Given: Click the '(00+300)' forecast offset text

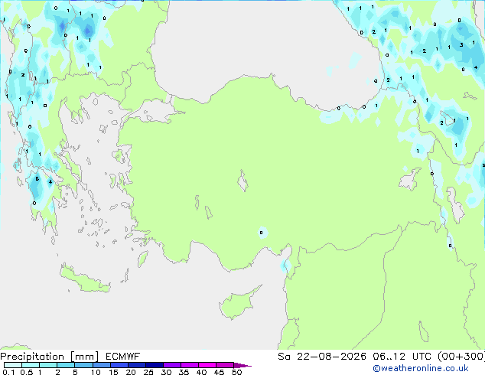Looking at the screenshot, I should (x=461, y=357).
